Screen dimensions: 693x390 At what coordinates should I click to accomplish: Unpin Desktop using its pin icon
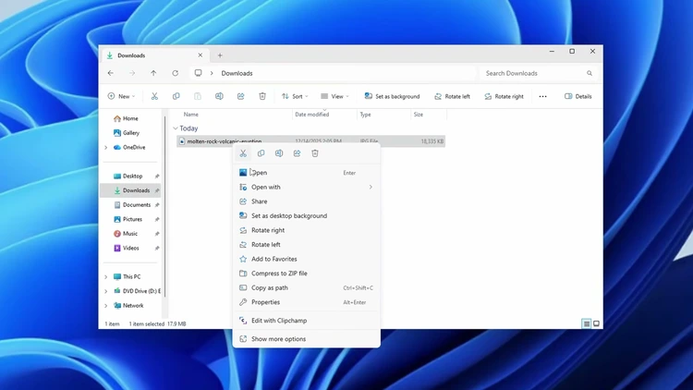[x=157, y=176]
